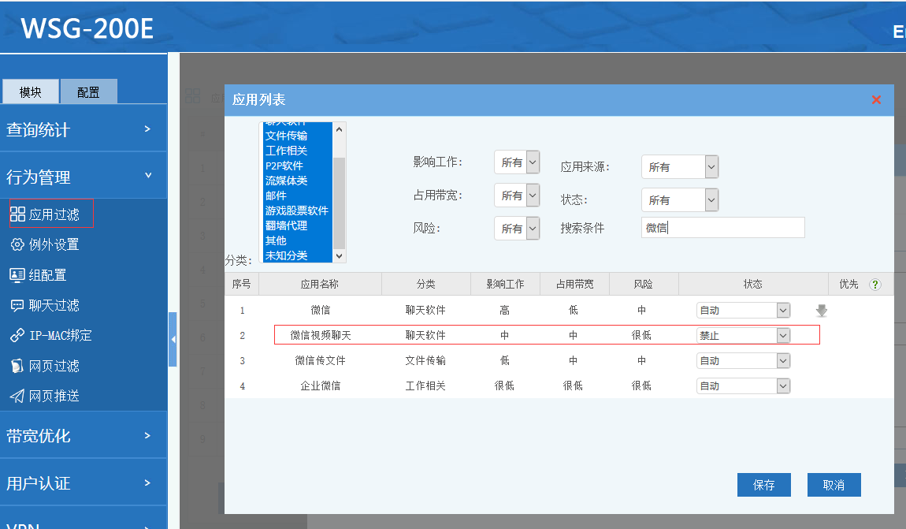Click the 网页过滤 icon in sidebar
The height and width of the screenshot is (529, 906).
17,366
